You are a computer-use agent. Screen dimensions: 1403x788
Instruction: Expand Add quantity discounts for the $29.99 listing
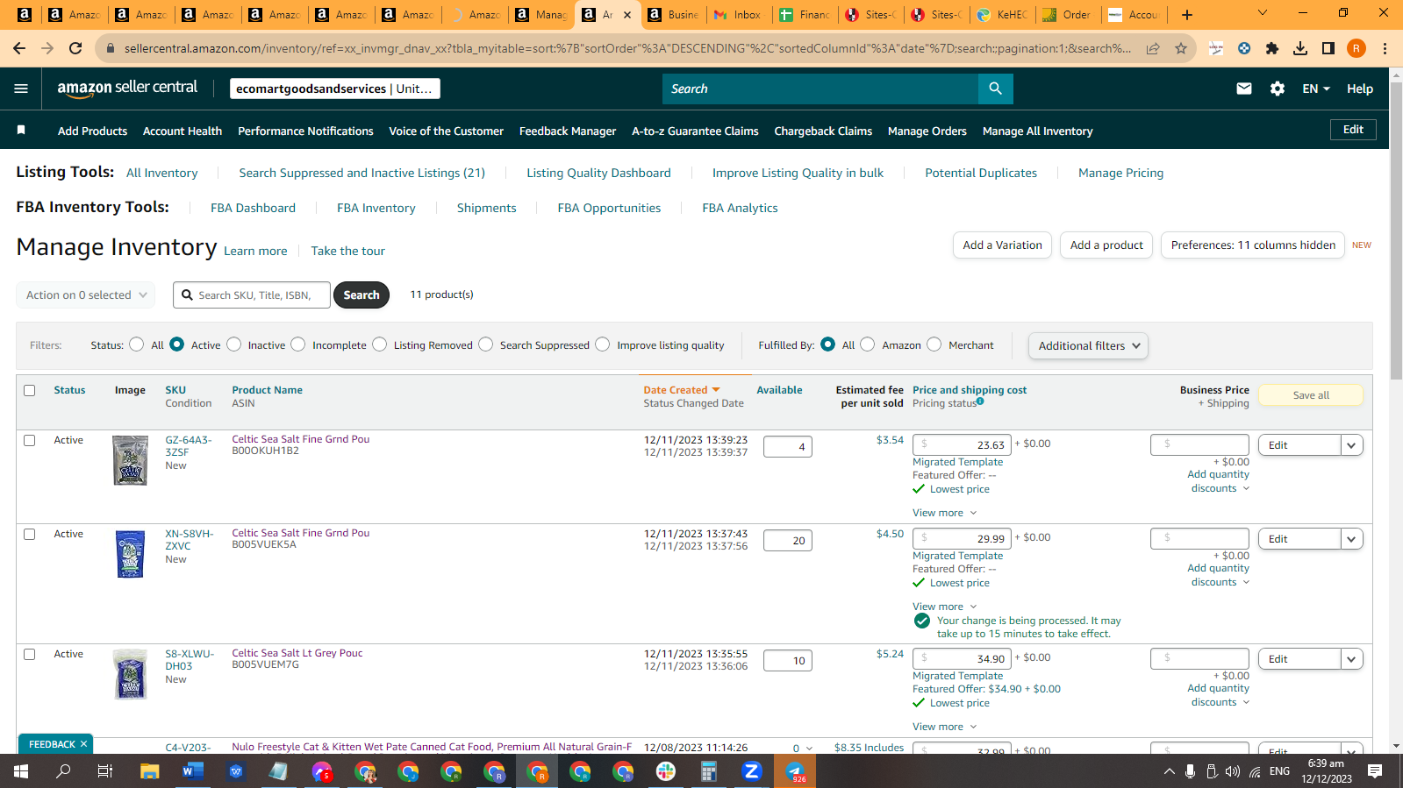click(x=1219, y=575)
